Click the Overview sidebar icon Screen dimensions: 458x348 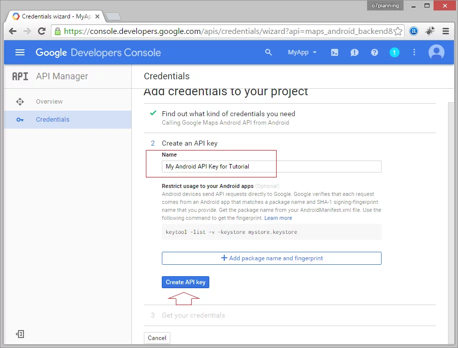[20, 102]
